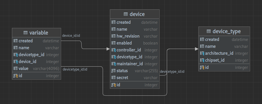
Task: Select the architecture_id foreign key icon
Action: click(x=202, y=53)
